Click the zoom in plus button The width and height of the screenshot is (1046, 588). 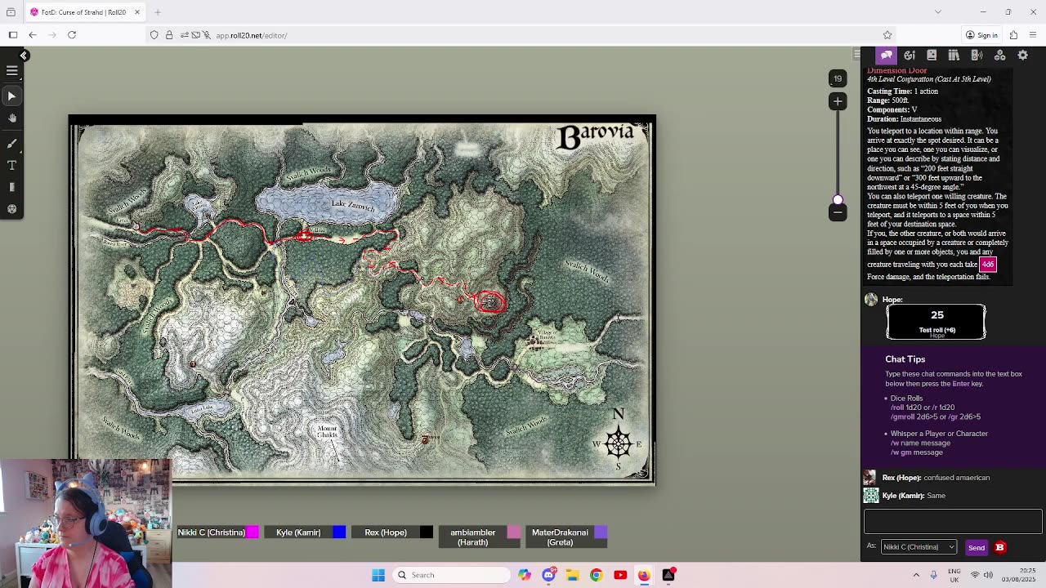click(x=838, y=101)
